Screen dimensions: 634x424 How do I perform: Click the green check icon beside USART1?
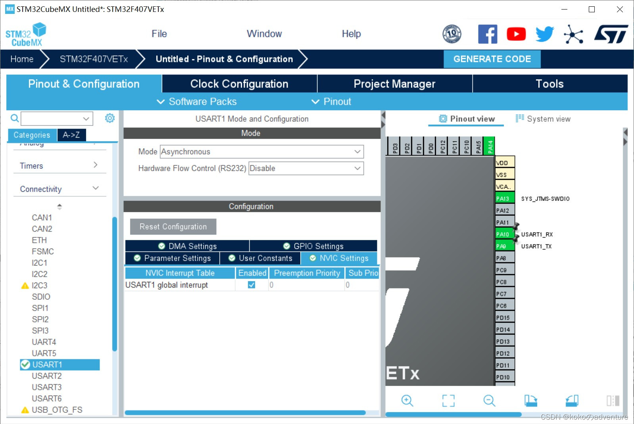click(x=25, y=365)
